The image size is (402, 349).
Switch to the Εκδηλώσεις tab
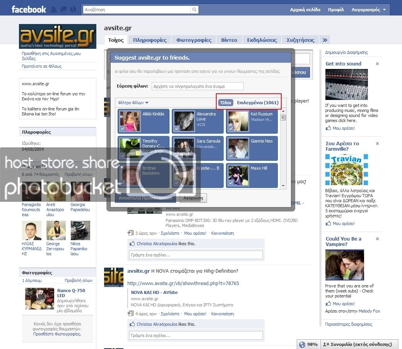click(262, 40)
